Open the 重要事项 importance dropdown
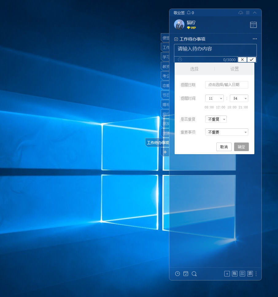Screen dimensions: 278x297 [x=227, y=132]
